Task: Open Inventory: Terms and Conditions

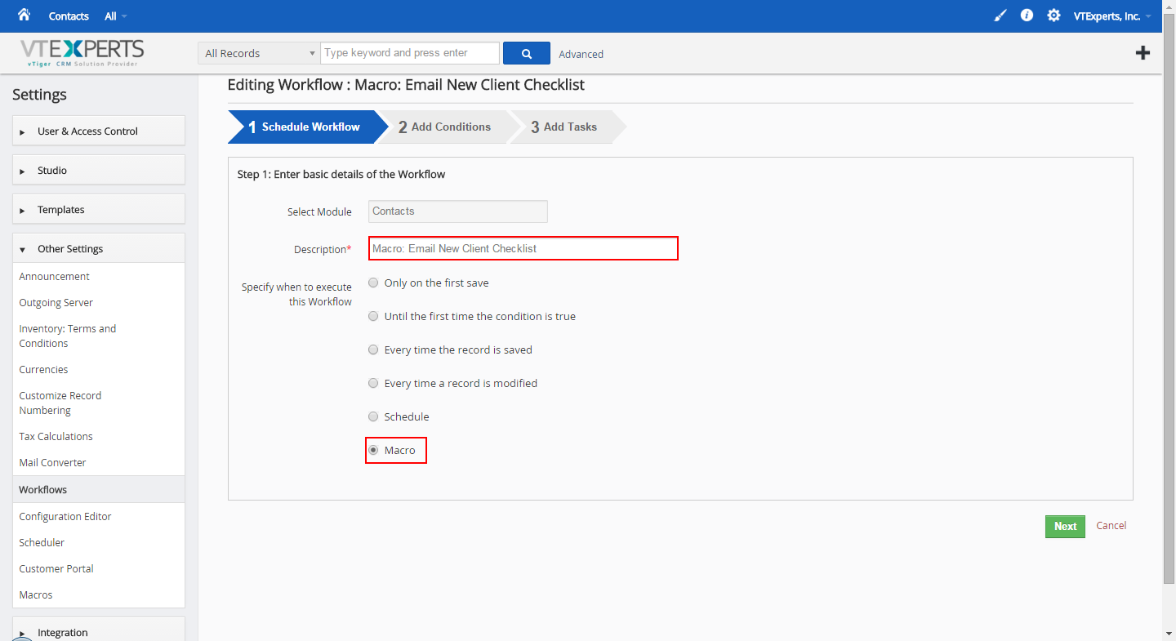Action: pyautogui.click(x=68, y=336)
